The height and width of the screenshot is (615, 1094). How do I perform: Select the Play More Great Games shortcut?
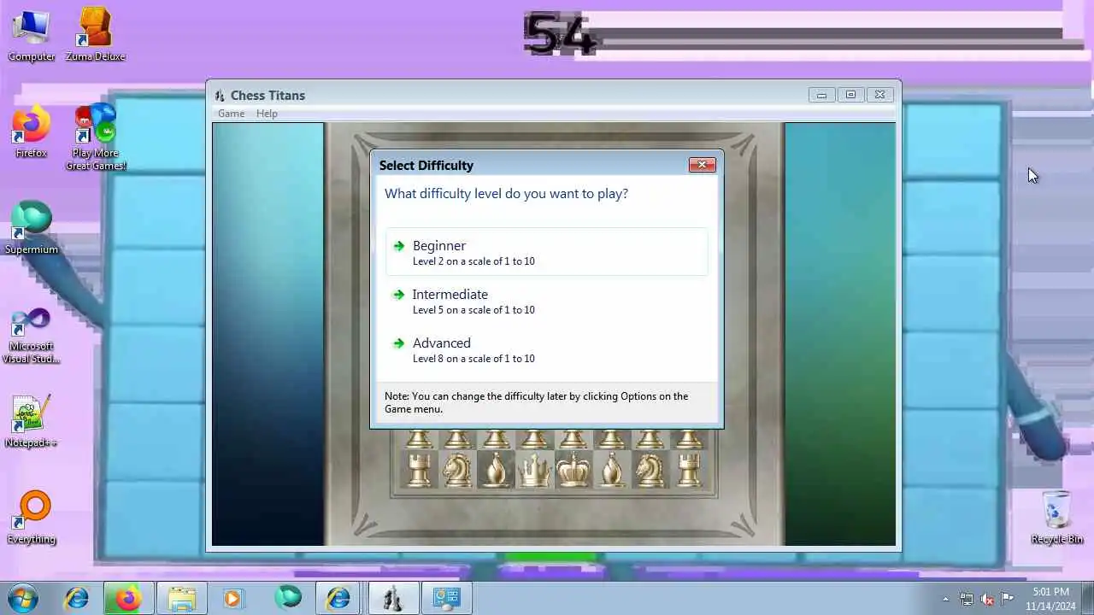pos(95,137)
